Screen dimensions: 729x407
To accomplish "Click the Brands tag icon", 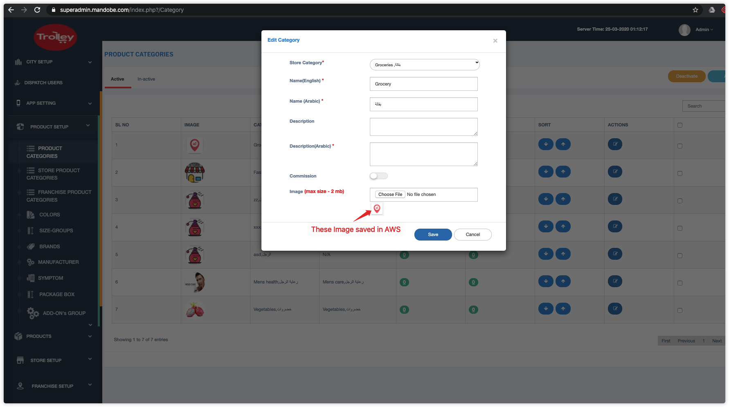I will click(31, 247).
